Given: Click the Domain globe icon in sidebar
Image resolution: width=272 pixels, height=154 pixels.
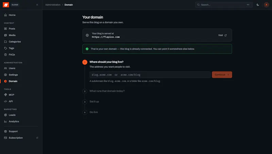Looking at the screenshot, I should click(5, 81).
